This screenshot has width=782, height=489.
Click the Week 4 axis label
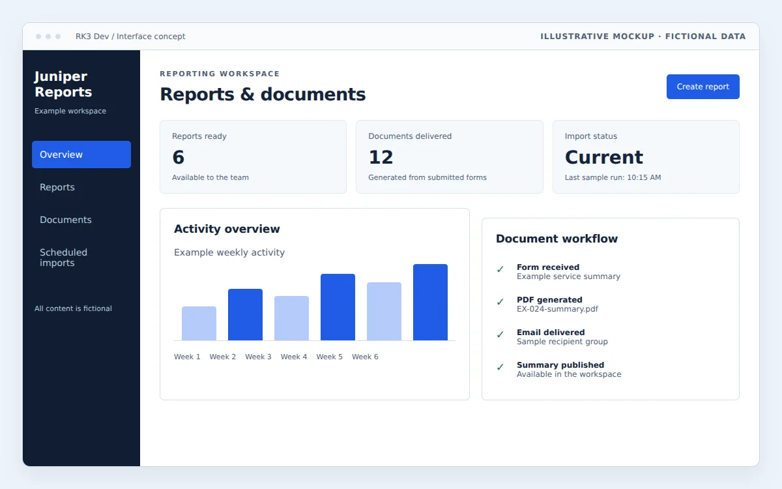294,357
